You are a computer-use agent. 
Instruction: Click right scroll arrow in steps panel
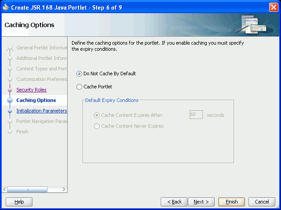pyautogui.click(x=64, y=189)
